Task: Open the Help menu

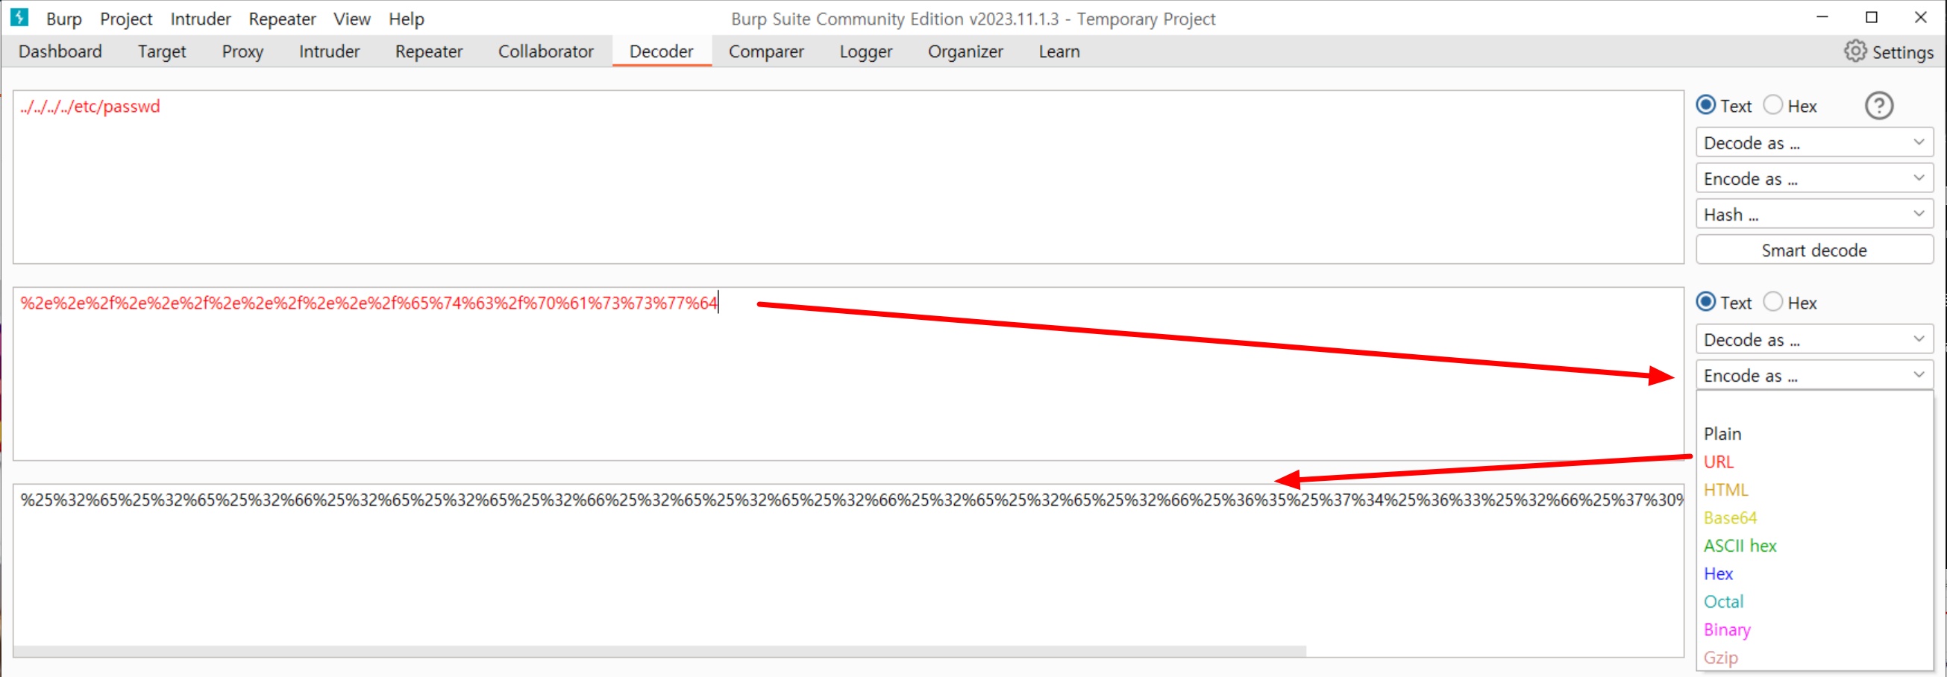Action: (407, 19)
